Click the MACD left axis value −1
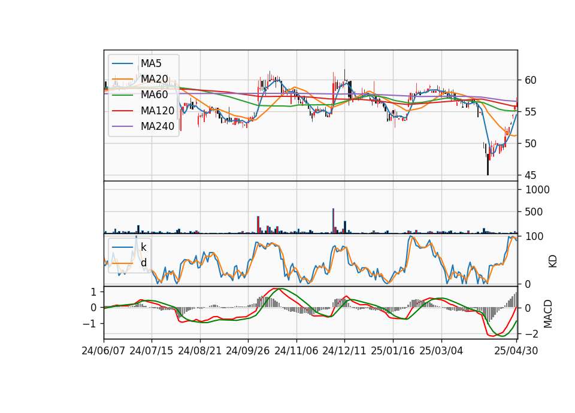Screen dimensions: 575x413 coord(90,324)
